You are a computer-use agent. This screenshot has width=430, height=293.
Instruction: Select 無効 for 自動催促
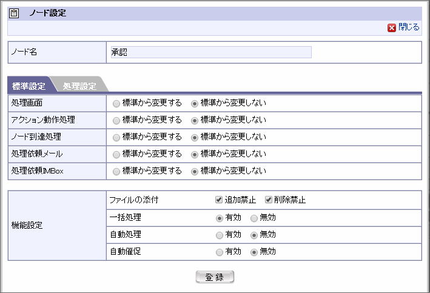click(x=254, y=252)
